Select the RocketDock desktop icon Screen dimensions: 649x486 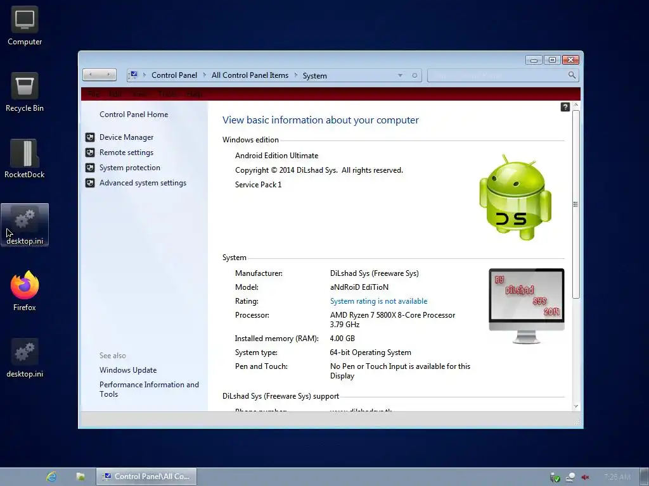pos(25,159)
